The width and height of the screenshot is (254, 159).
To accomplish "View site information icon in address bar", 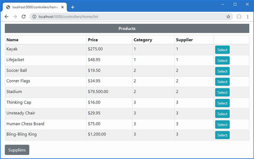I will 34,17.
